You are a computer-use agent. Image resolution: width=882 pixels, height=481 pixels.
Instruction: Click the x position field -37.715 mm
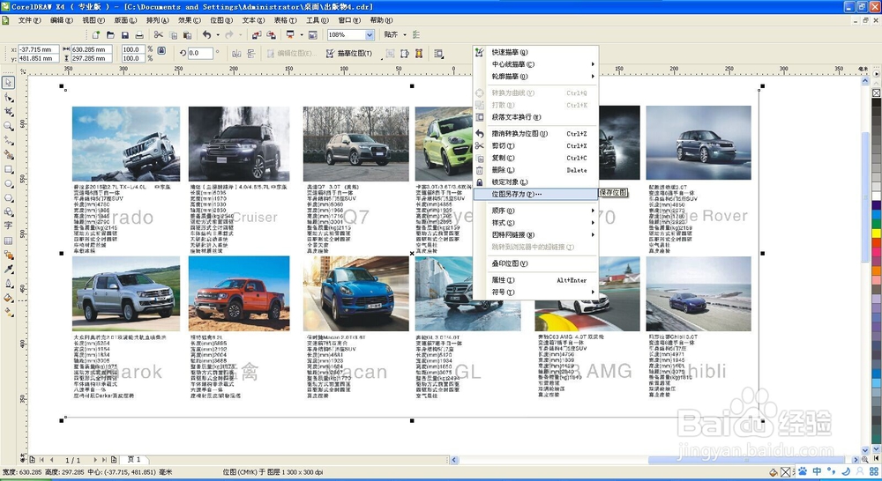pyautogui.click(x=38, y=49)
